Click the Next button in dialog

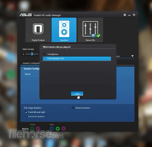77,94
